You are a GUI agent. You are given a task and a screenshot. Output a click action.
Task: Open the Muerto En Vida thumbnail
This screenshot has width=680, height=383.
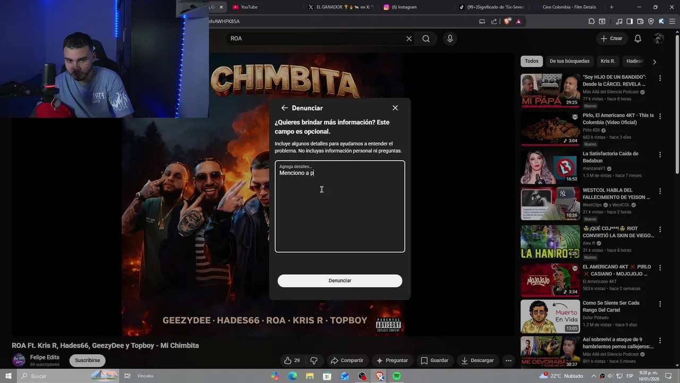(550, 317)
